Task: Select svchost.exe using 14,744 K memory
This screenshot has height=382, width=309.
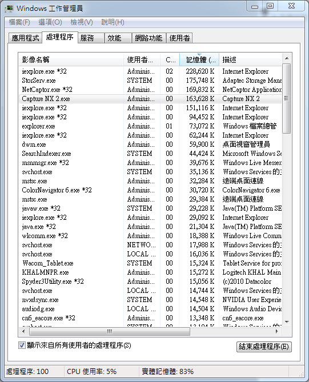Action: (x=150, y=291)
